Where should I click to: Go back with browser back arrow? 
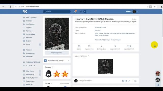[3, 7]
